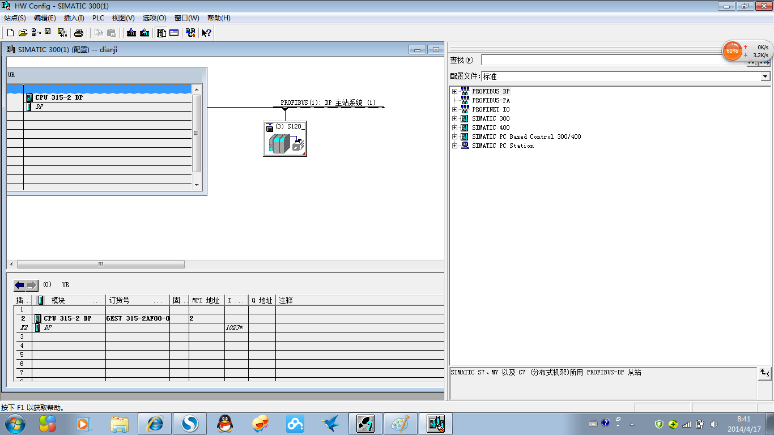
Task: Click the Open ONLINE toolbar icon
Action: click(36, 33)
